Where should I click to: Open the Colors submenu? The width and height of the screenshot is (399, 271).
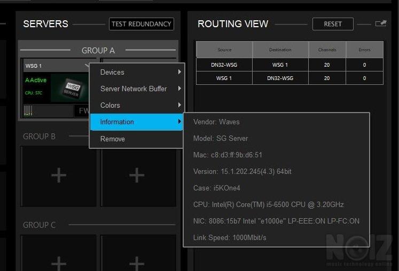[x=137, y=105]
